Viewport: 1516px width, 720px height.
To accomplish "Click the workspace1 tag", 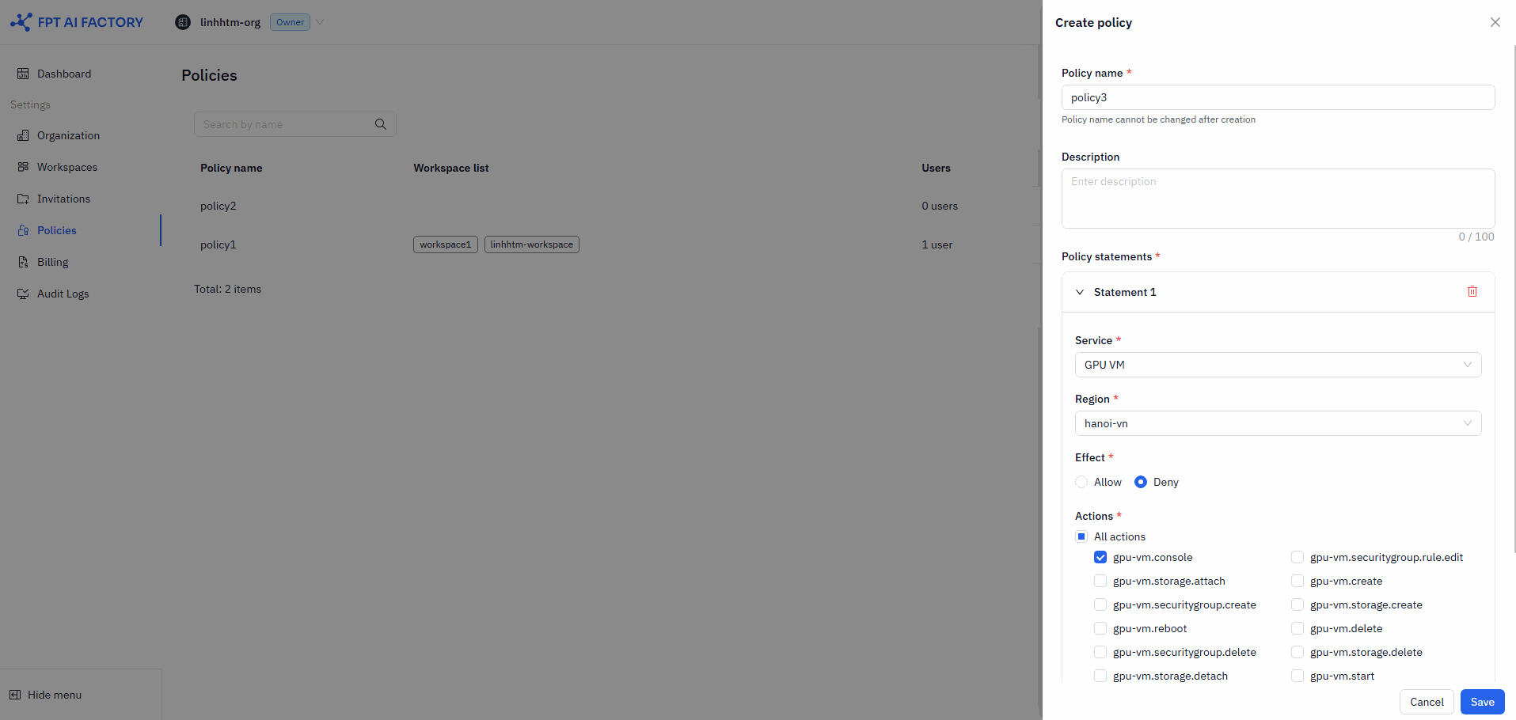I will coord(445,244).
